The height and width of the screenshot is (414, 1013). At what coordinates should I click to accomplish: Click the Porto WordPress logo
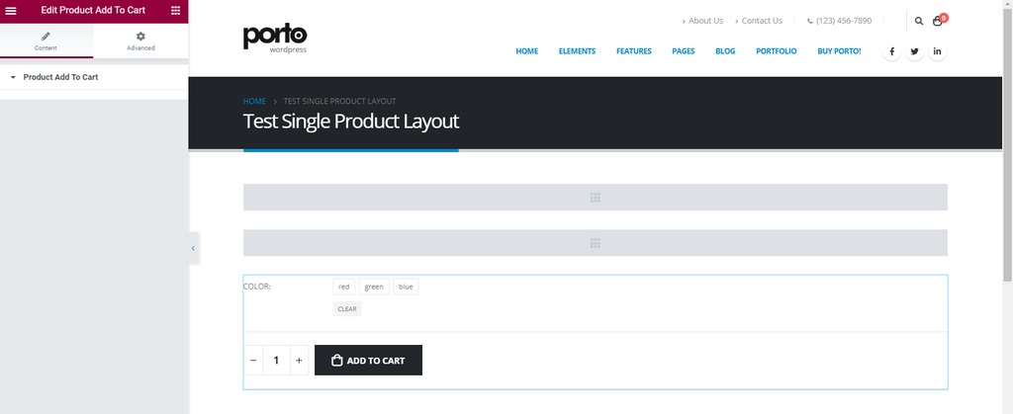tap(275, 39)
